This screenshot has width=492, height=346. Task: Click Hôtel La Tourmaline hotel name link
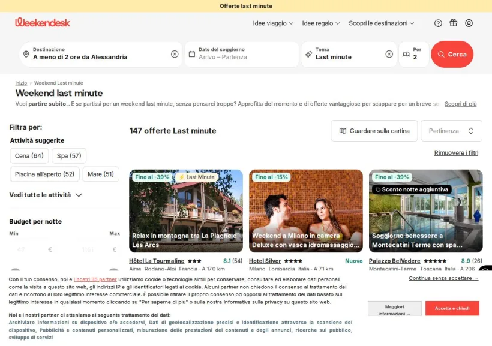157,261
